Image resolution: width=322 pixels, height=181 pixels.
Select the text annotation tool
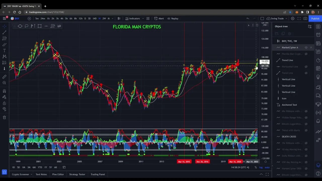click(x=4, y=51)
